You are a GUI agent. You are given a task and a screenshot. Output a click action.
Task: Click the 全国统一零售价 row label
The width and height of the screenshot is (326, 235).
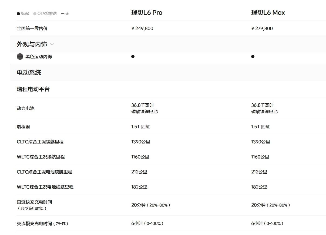click(x=32, y=29)
